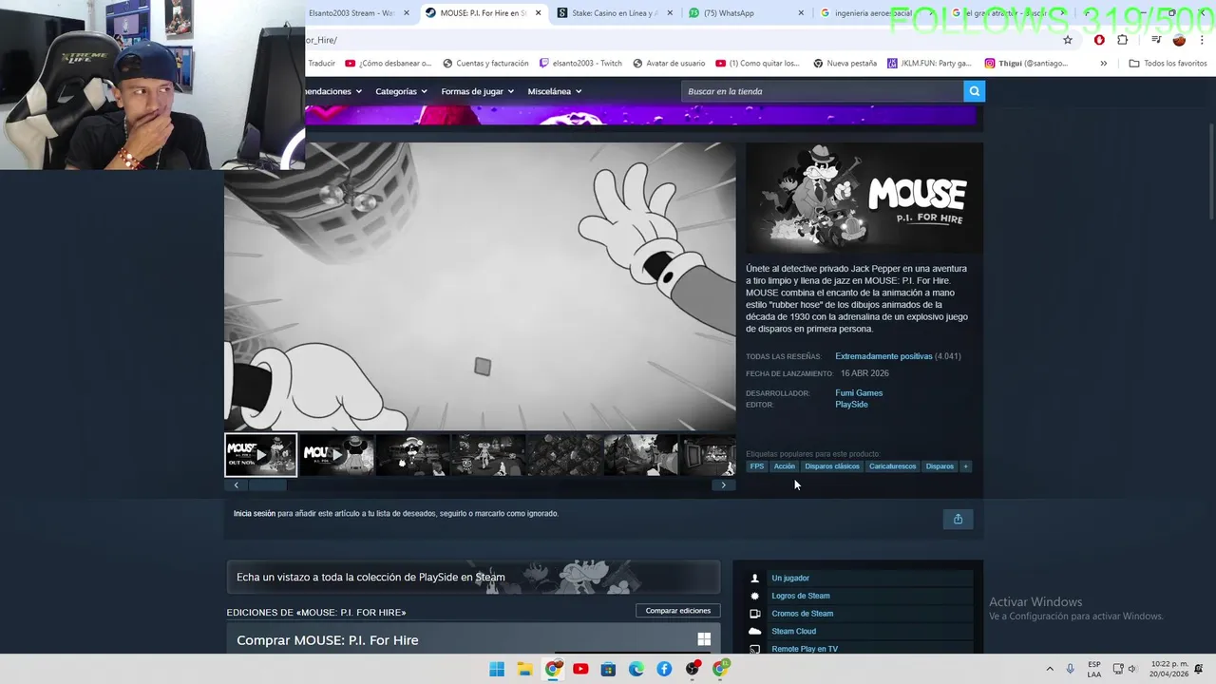Click the share icon button
This screenshot has height=684, width=1216.
coord(958,519)
